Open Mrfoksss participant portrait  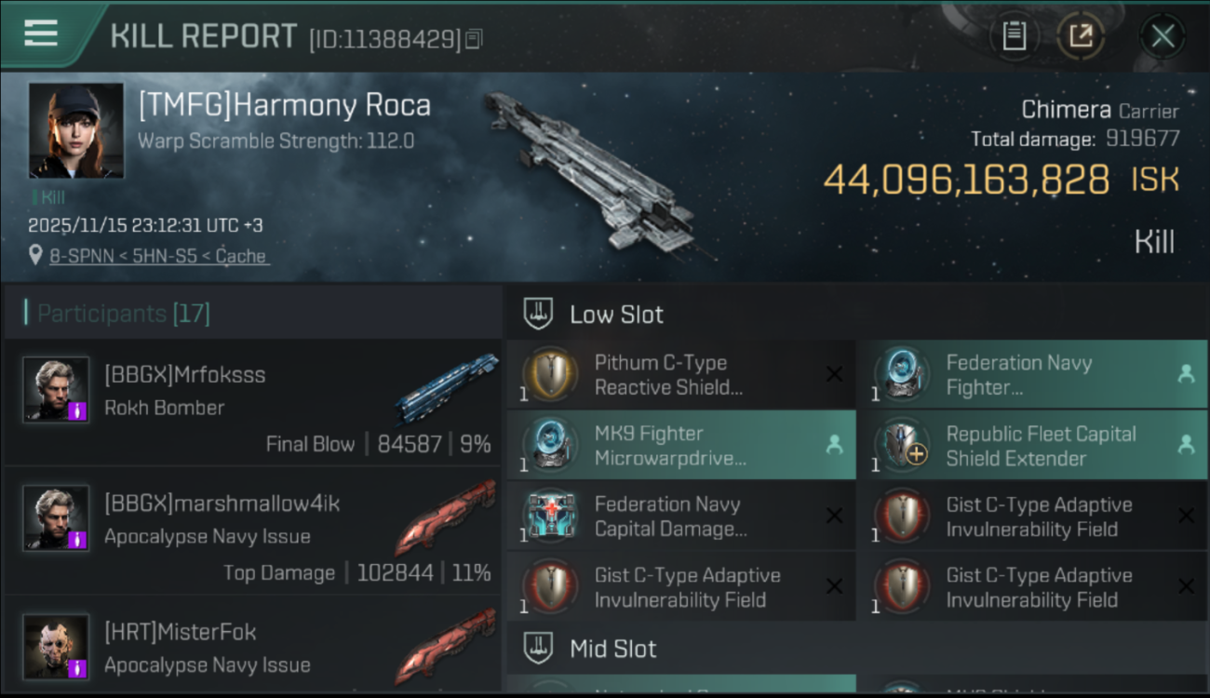point(56,389)
